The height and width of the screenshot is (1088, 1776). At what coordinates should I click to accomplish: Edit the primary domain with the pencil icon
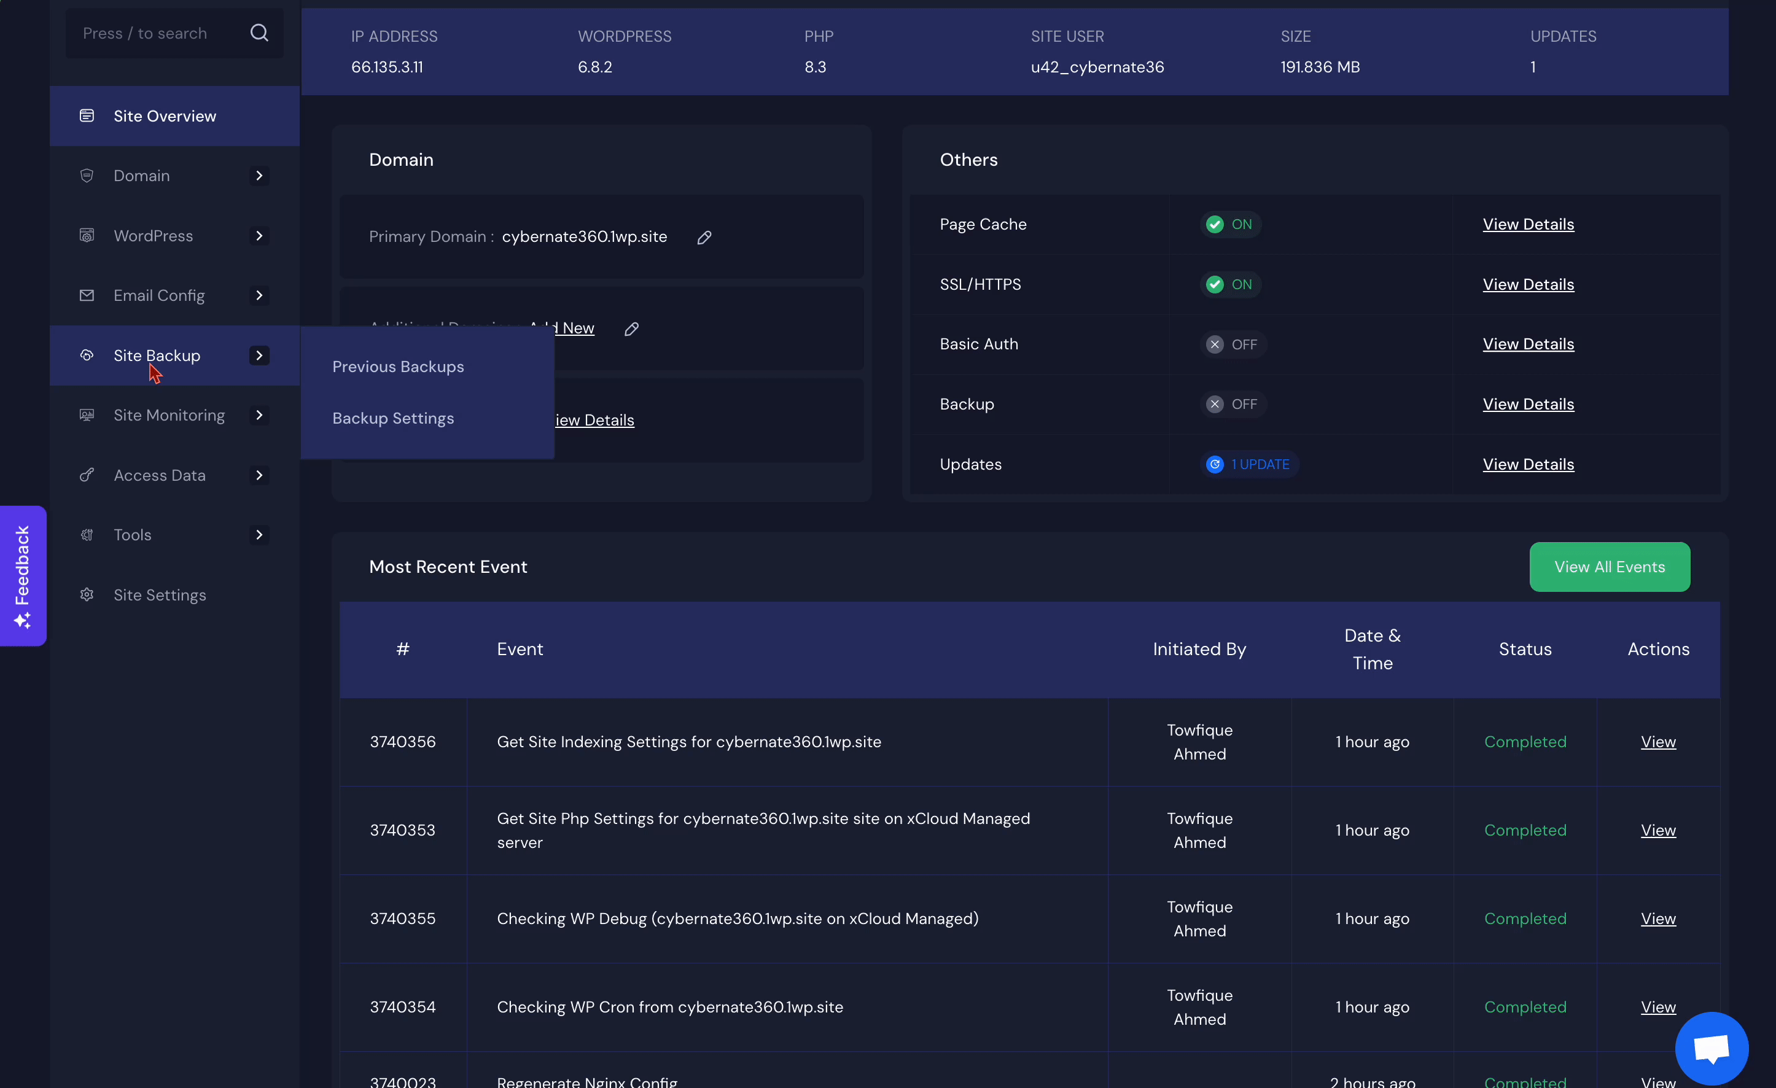[704, 237]
